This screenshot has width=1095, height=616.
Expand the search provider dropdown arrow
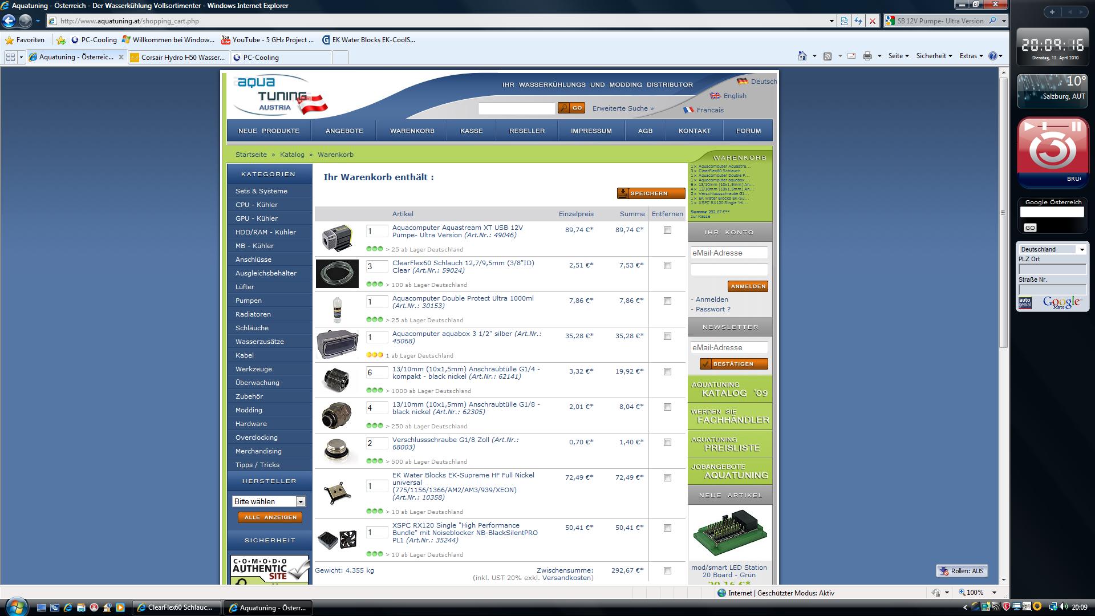(x=1003, y=21)
